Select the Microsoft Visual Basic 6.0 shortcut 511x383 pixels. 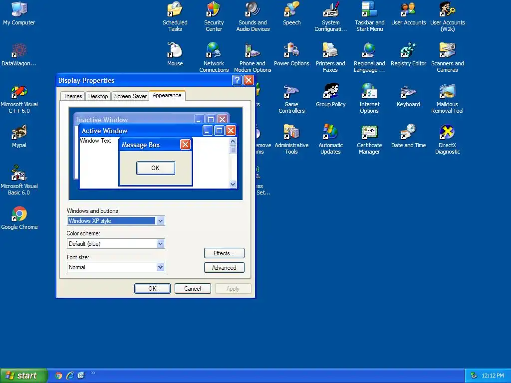pos(19,180)
